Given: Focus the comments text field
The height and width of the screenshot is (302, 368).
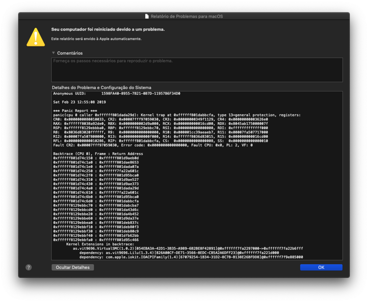Looking at the screenshot, I should tap(196, 70).
